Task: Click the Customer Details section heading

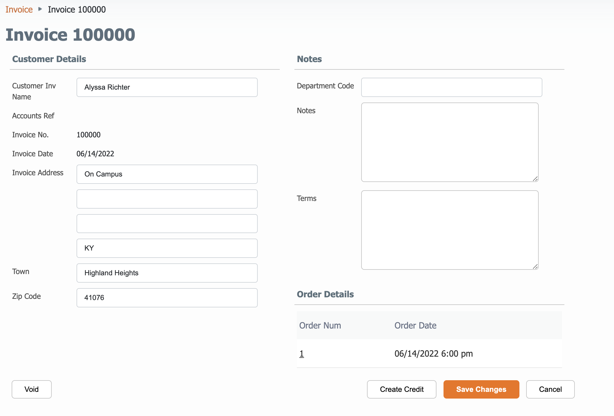Action: 49,59
